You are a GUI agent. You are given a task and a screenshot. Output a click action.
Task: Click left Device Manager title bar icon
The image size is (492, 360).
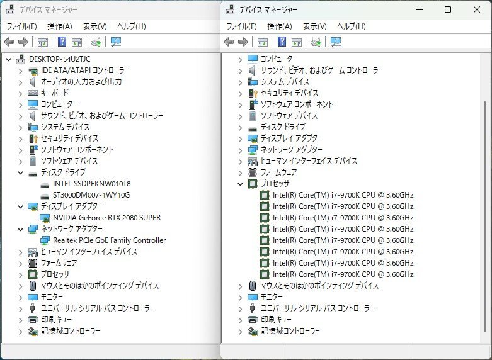tap(10, 9)
